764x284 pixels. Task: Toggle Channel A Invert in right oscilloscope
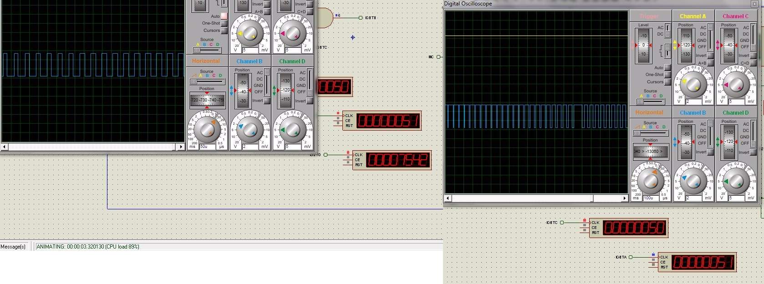pos(710,56)
